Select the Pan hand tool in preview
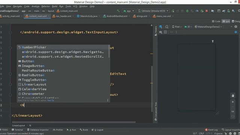 point(232,96)
